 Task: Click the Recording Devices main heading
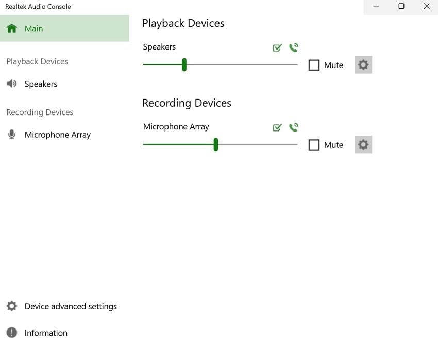point(187,103)
